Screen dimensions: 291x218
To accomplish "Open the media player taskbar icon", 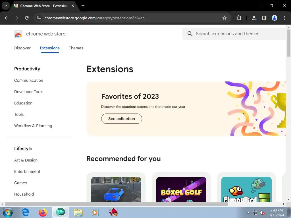I will tap(95, 212).
